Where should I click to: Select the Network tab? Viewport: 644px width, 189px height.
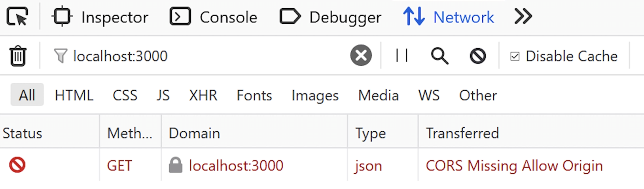tap(449, 17)
